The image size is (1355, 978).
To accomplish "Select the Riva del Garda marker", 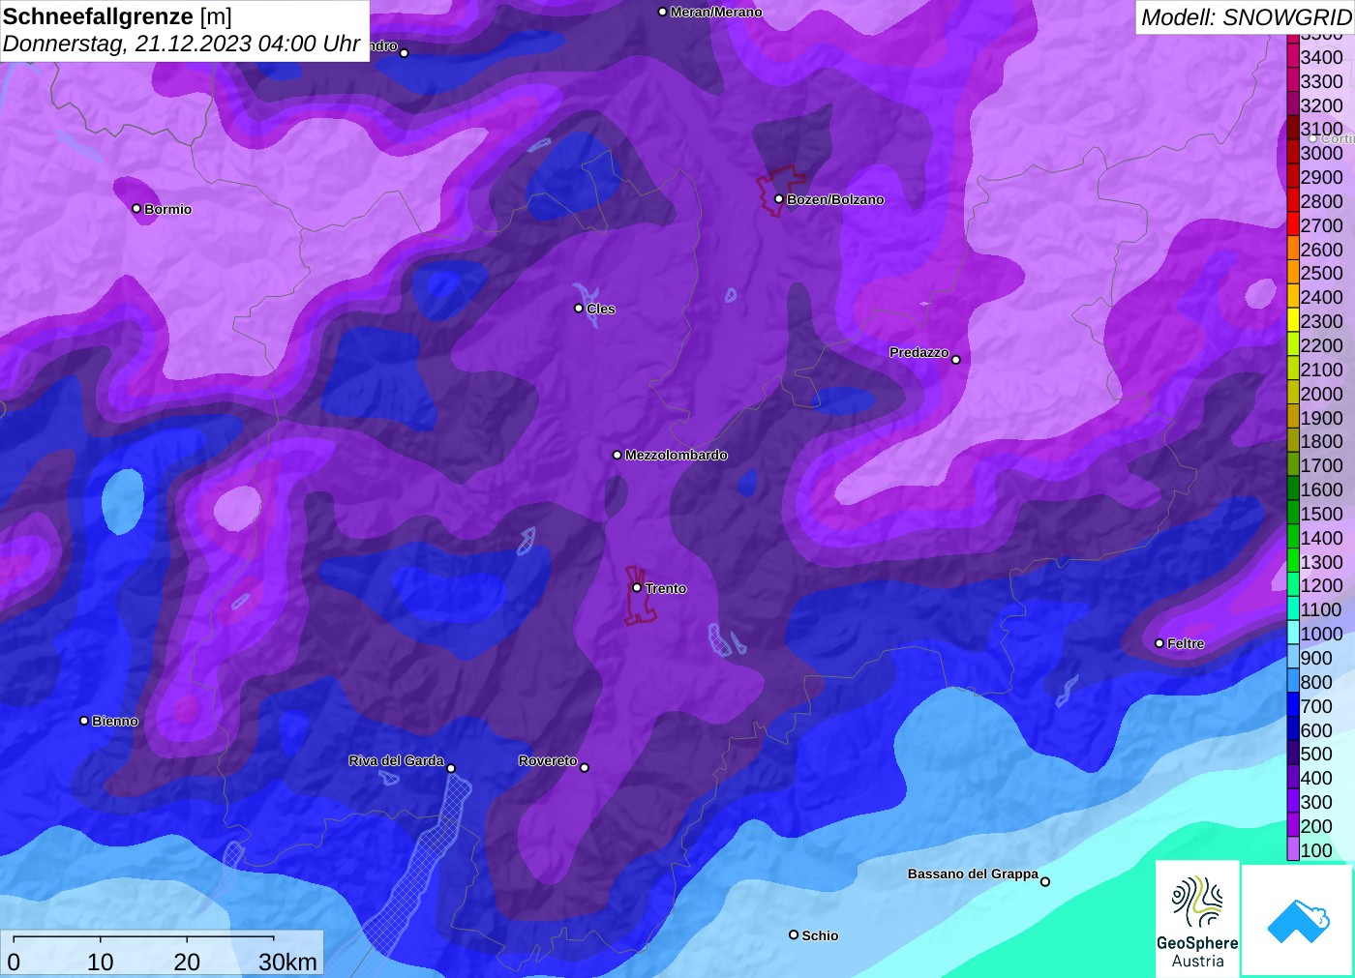I will (x=451, y=768).
